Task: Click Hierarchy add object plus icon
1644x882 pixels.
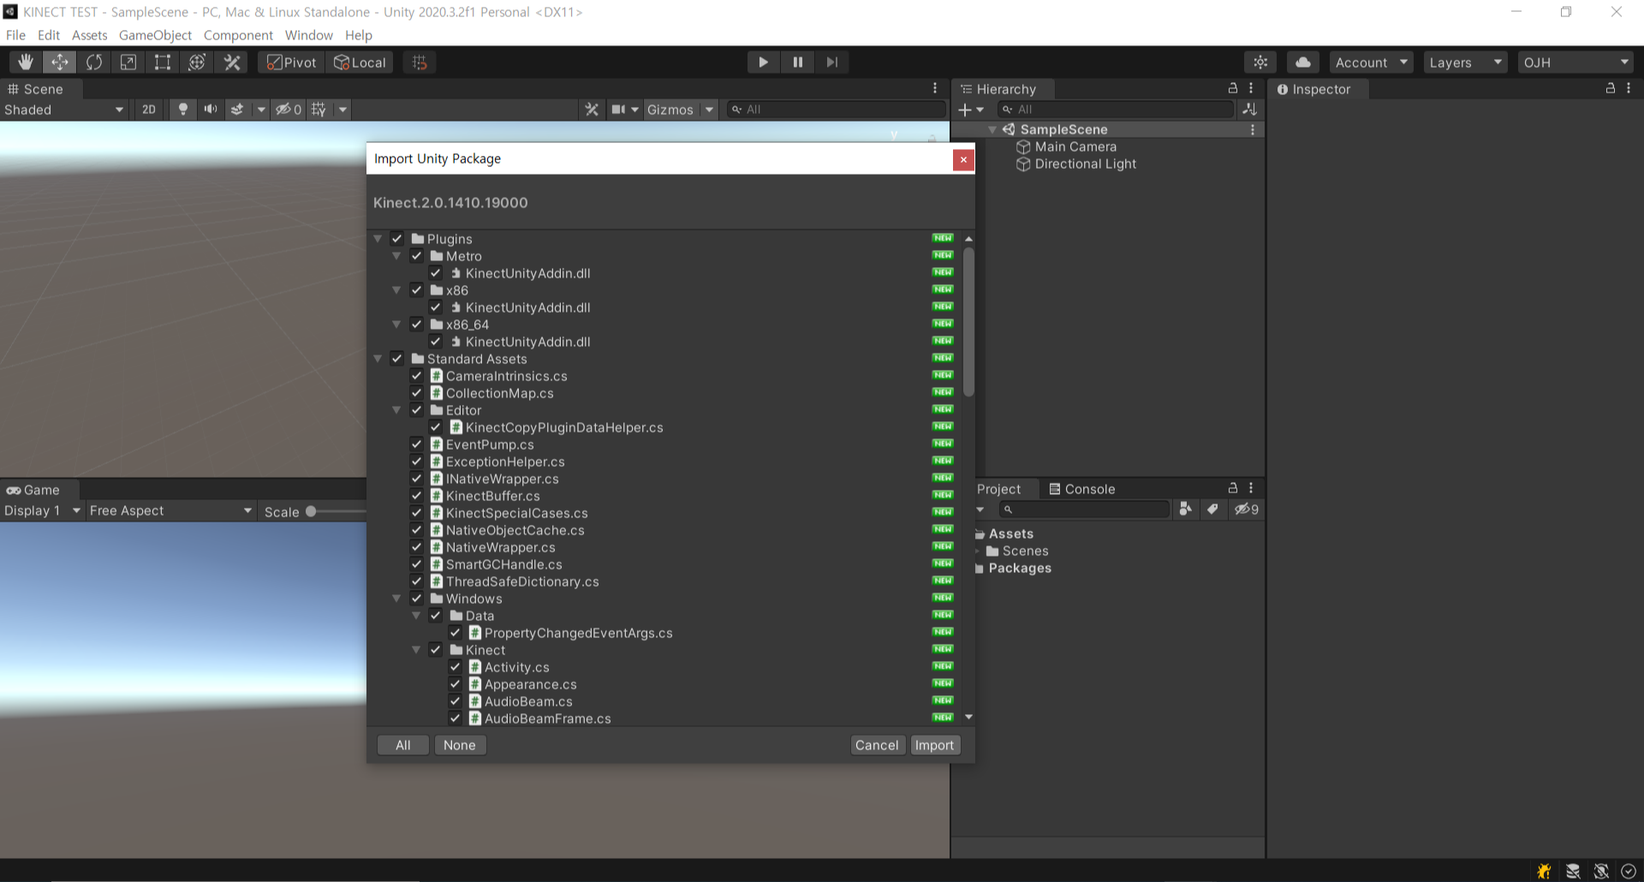Action: [x=965, y=110]
